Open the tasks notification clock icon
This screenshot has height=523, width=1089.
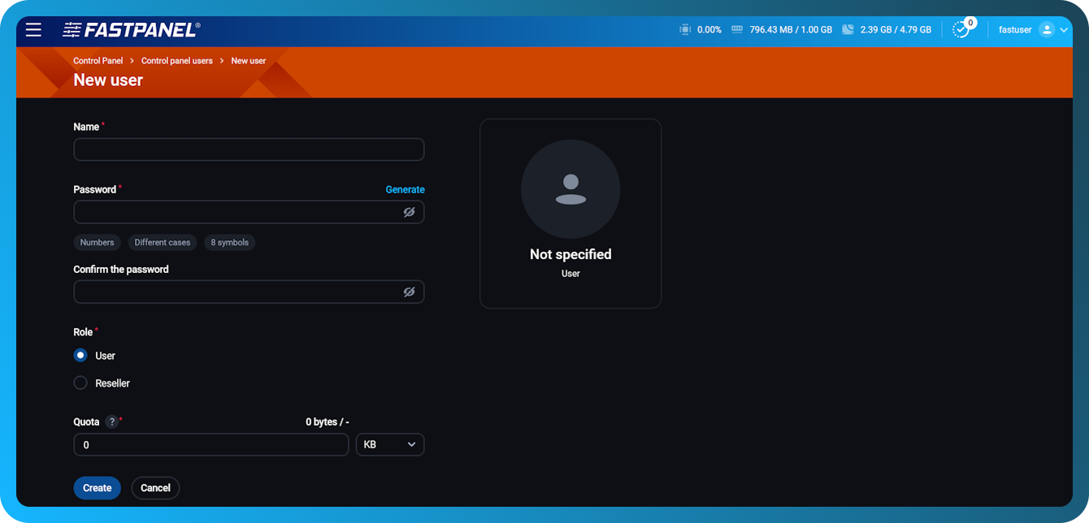[961, 30]
